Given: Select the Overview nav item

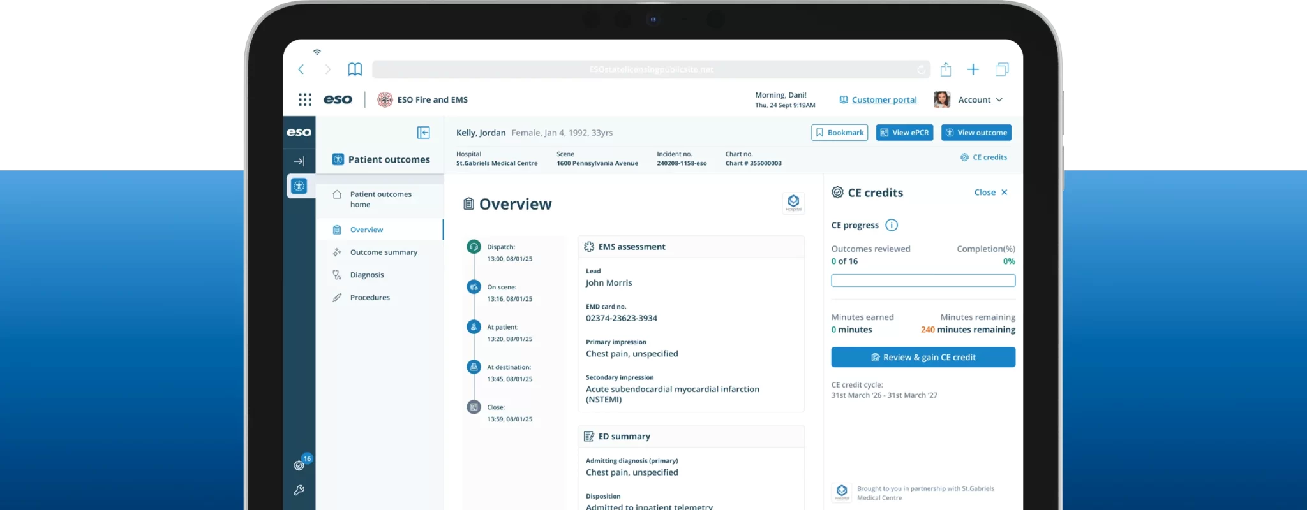Looking at the screenshot, I should pos(380,229).
